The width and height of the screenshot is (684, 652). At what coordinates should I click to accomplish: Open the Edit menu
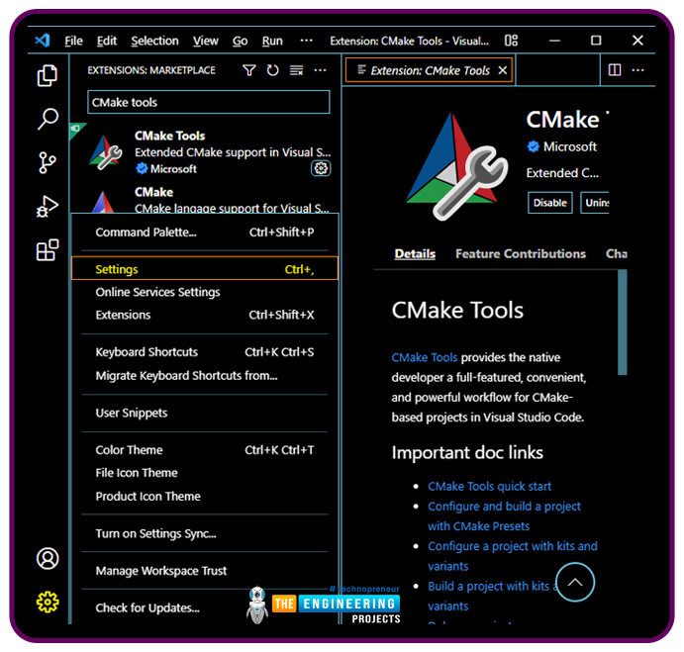pyautogui.click(x=107, y=41)
